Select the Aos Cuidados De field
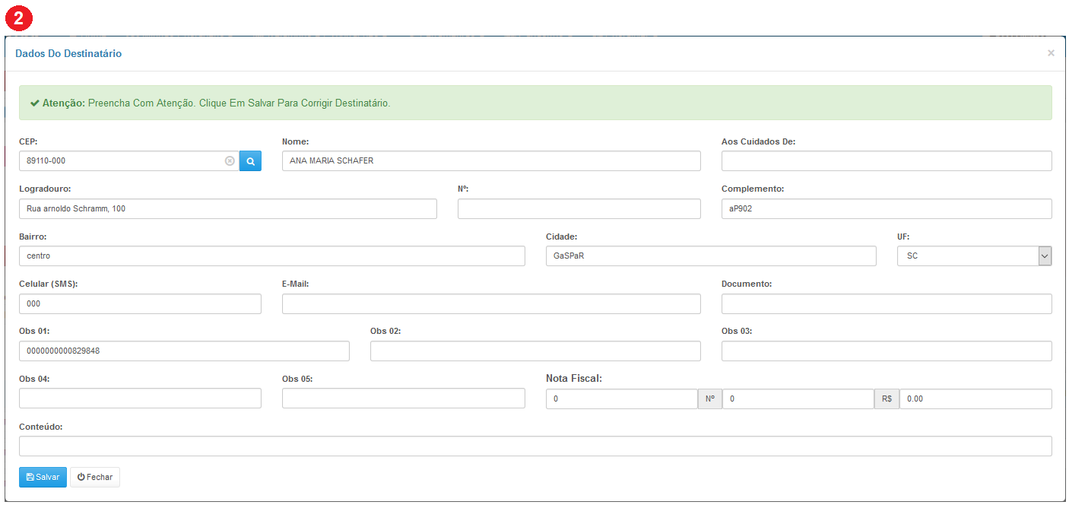The height and width of the screenshot is (505, 1069). [x=886, y=161]
